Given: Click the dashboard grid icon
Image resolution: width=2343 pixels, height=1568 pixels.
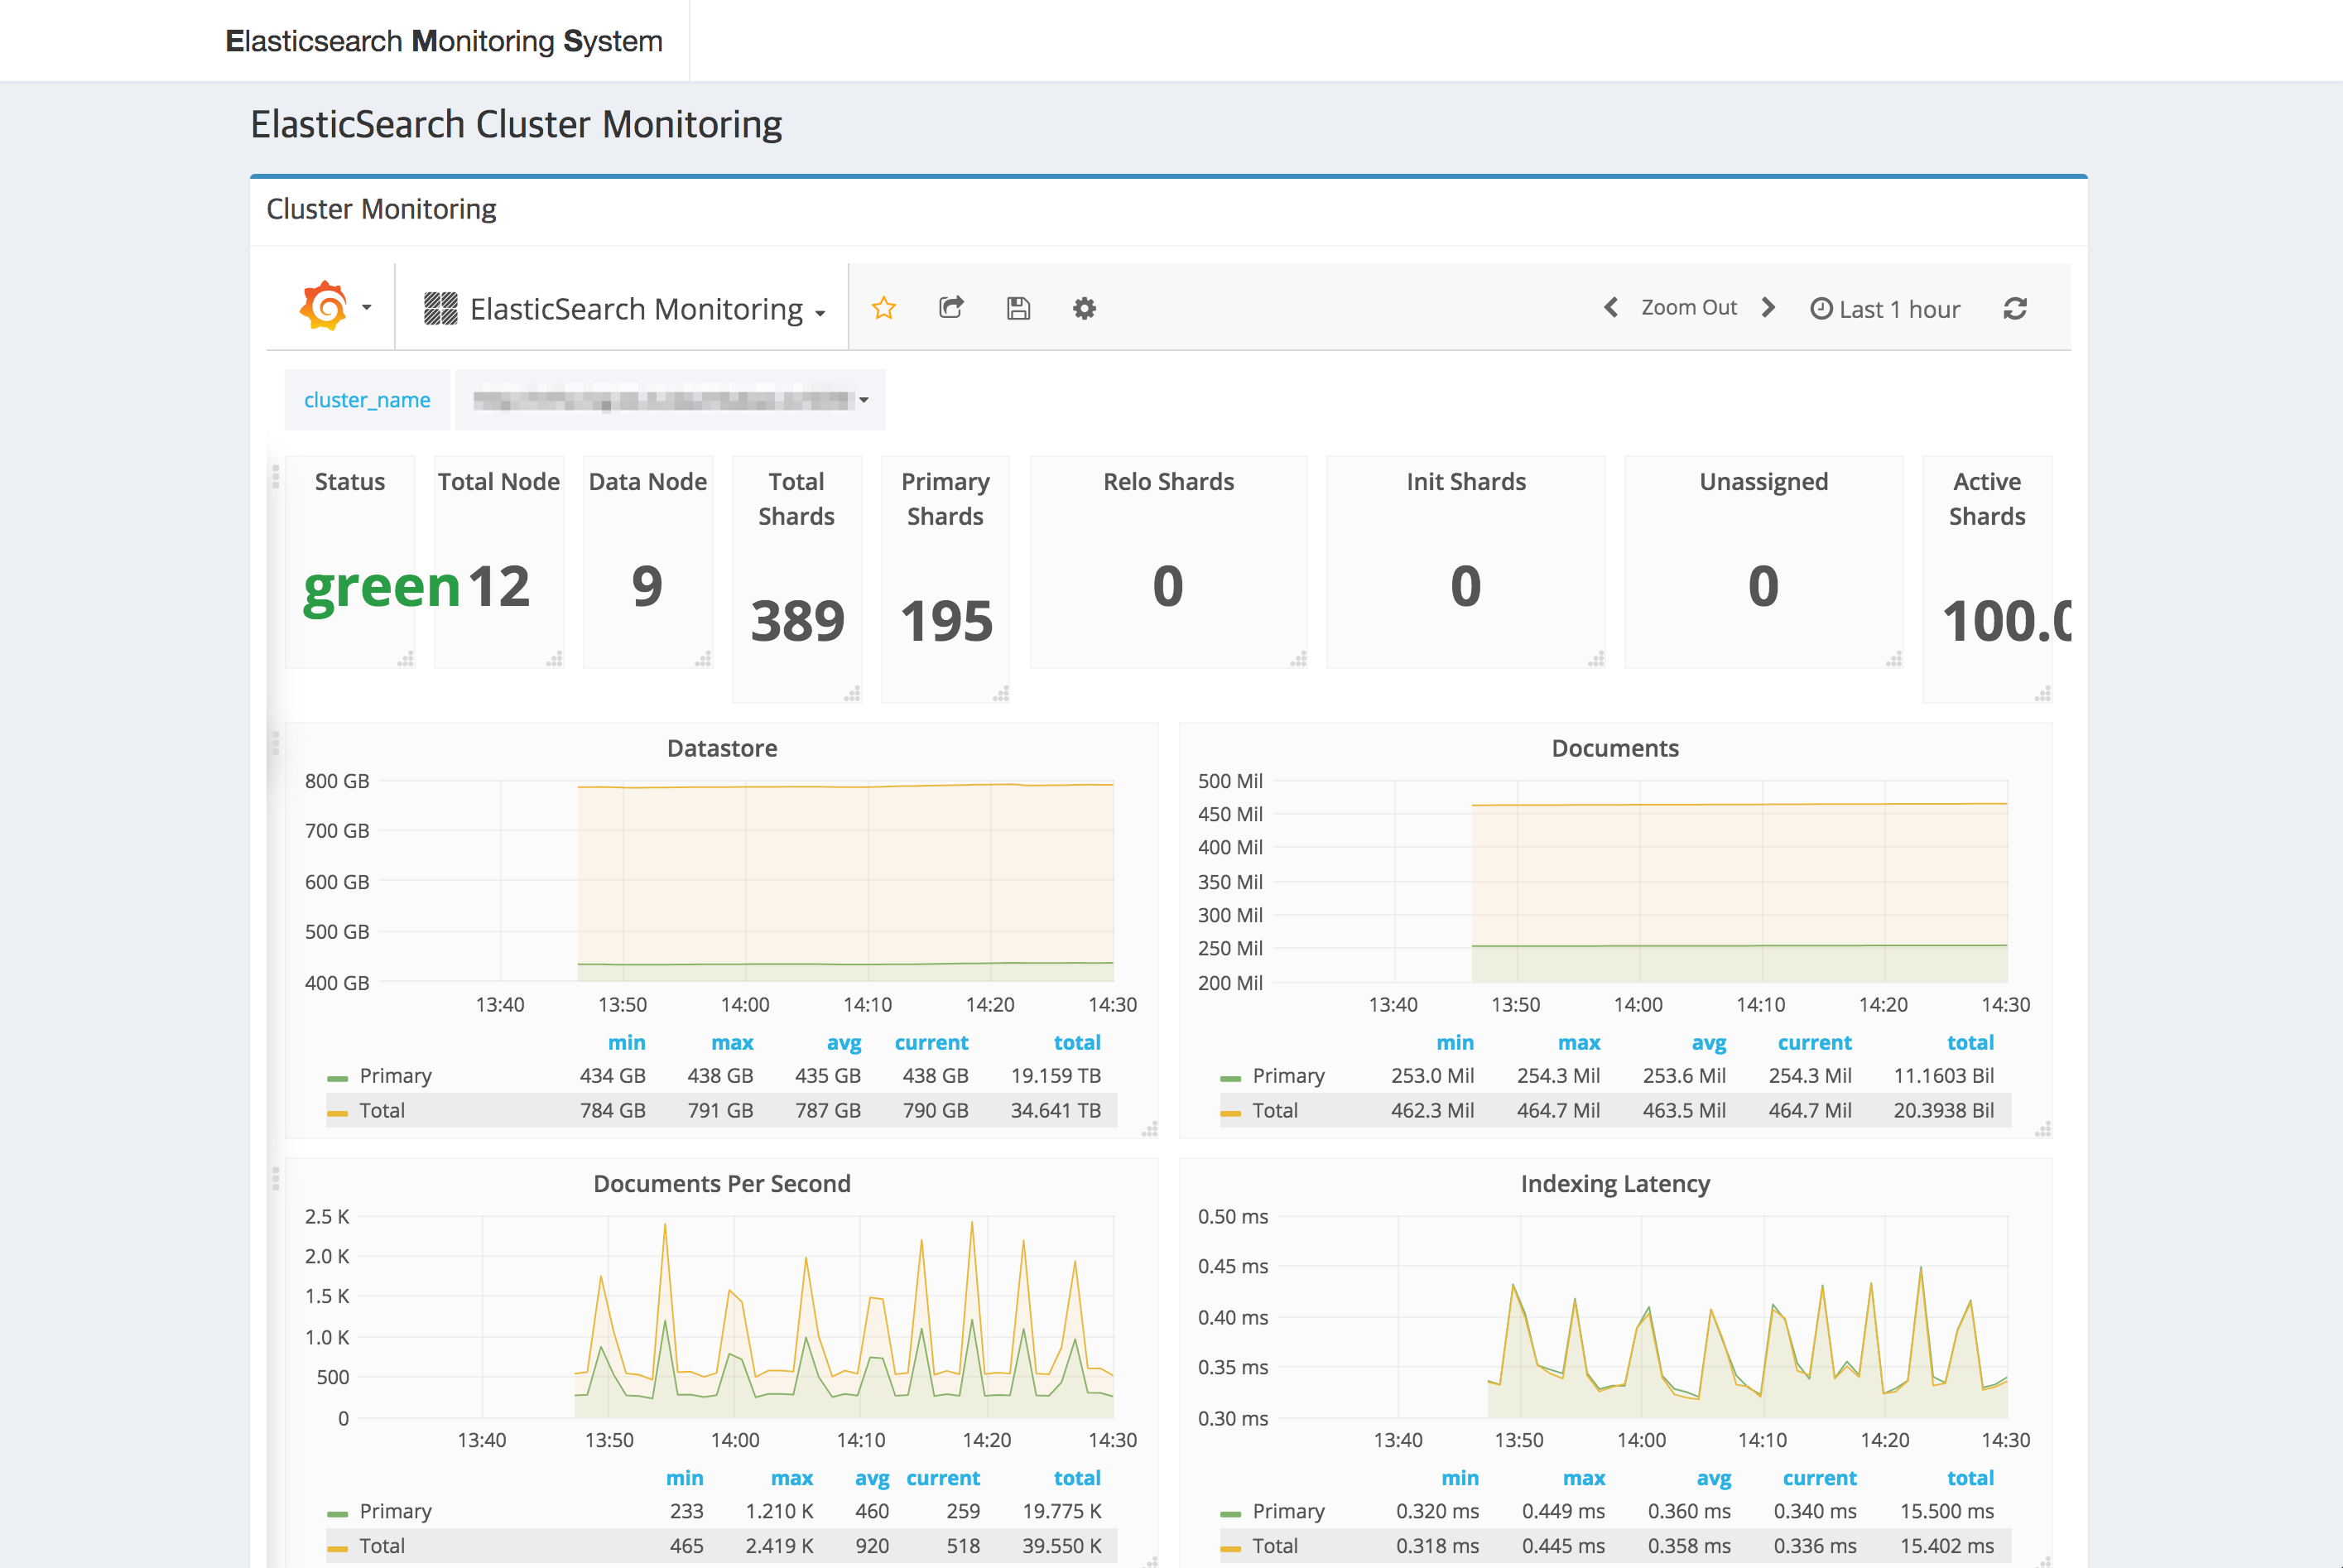Looking at the screenshot, I should pyautogui.click(x=440, y=308).
